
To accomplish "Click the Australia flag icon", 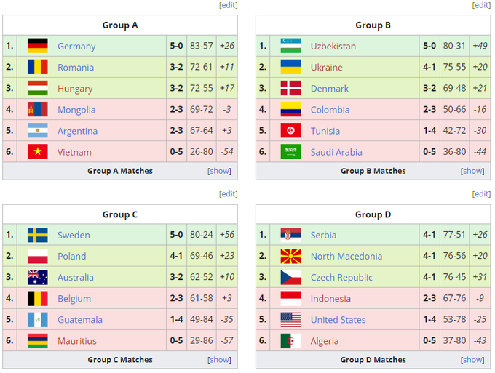I will tap(37, 277).
